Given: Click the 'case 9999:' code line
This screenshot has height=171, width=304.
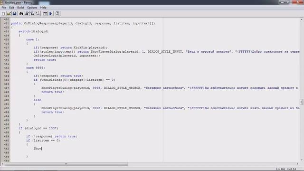Looking at the screenshot, I should pos(36,67).
